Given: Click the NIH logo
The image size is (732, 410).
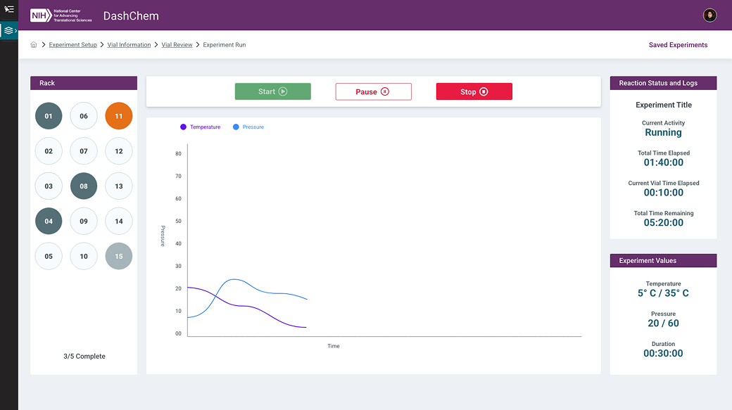Looking at the screenshot, I should coord(61,15).
